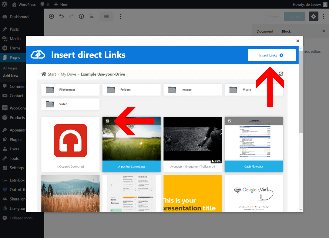Switch to the Document tab
The width and height of the screenshot is (329, 238).
point(265,31)
